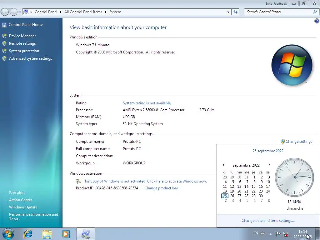The width and height of the screenshot is (320, 240).
Task: Open Performance Information and Tools
Action: tap(33, 217)
